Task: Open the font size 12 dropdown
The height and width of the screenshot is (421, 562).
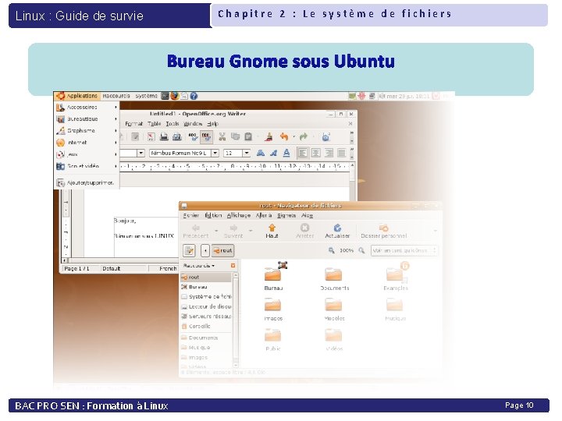Action: click(246, 154)
